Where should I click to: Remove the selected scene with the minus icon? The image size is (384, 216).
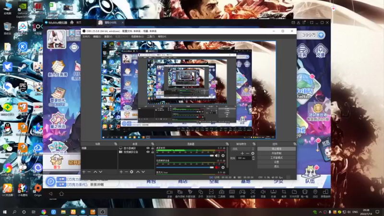(89, 172)
